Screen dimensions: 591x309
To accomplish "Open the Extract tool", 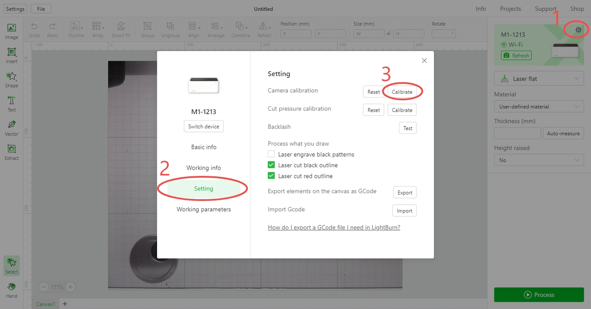I will [x=12, y=152].
